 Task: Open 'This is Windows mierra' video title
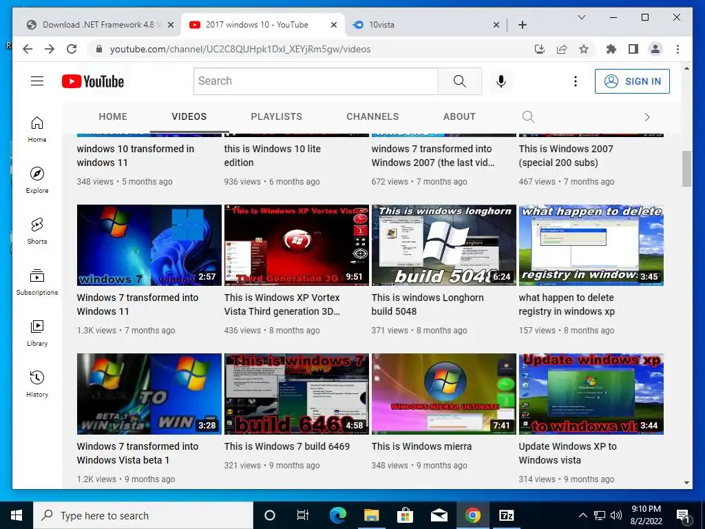422,446
